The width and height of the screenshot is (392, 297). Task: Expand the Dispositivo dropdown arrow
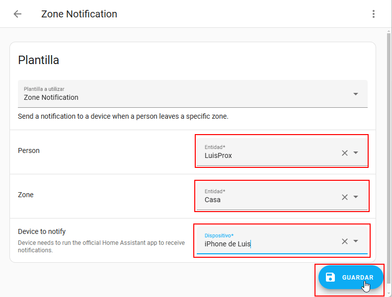[x=356, y=241]
